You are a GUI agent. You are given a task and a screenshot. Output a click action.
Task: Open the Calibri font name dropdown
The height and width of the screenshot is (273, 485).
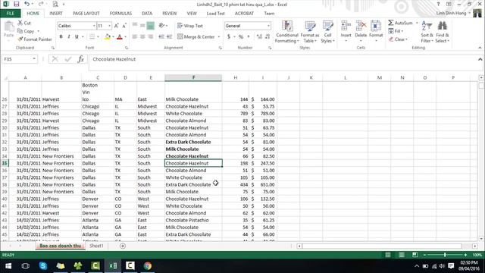coord(94,26)
